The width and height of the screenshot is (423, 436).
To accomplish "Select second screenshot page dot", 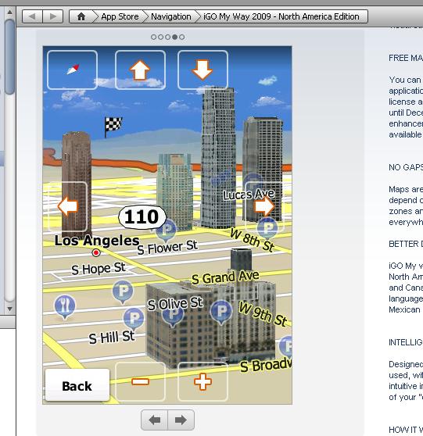I will (160, 37).
